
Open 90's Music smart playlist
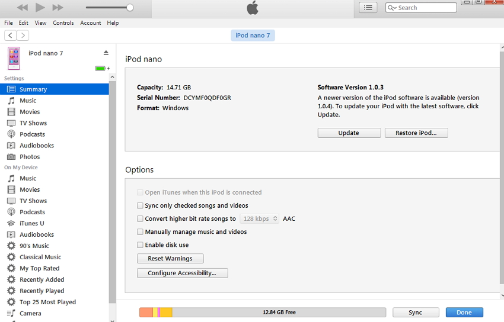coord(34,246)
